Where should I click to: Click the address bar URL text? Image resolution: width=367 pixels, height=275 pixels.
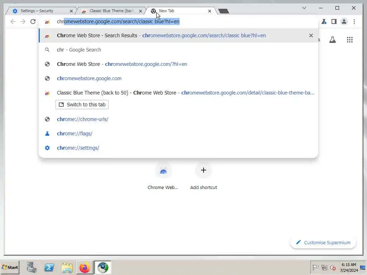click(x=118, y=21)
